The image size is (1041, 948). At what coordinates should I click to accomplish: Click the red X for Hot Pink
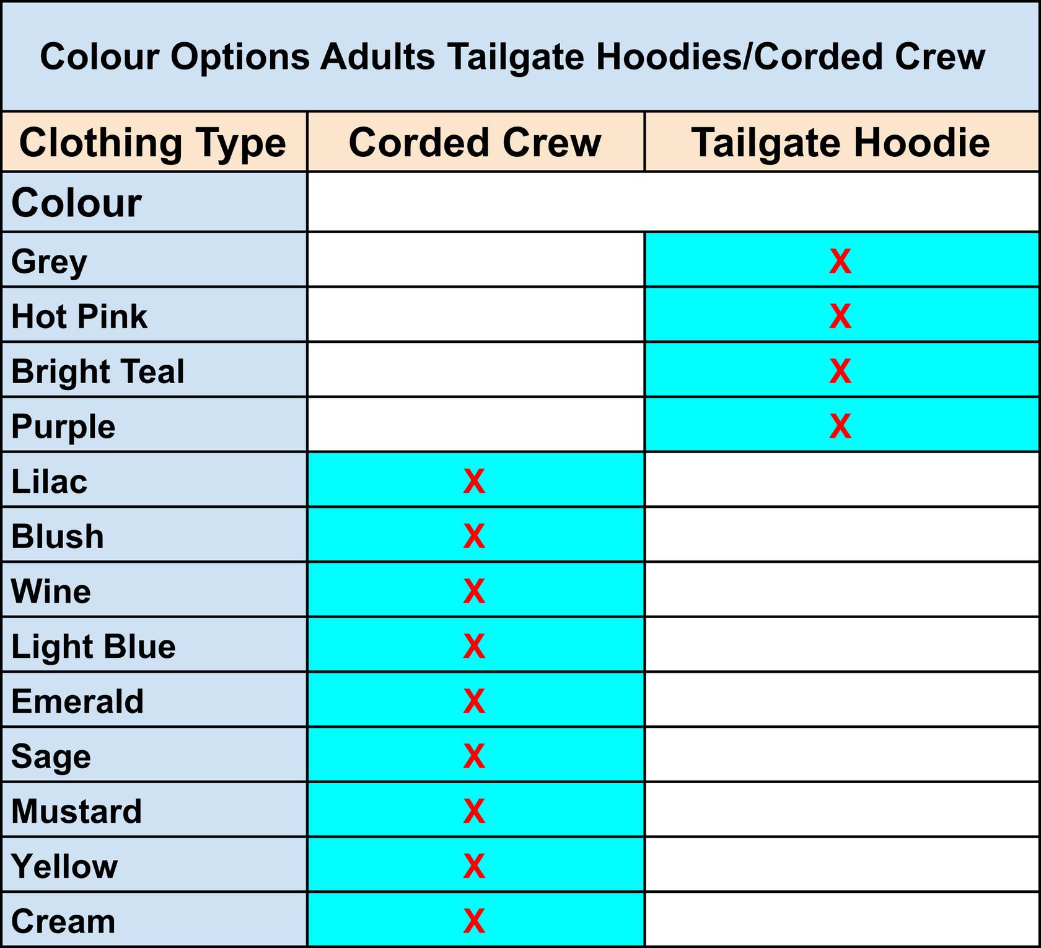[x=840, y=316]
